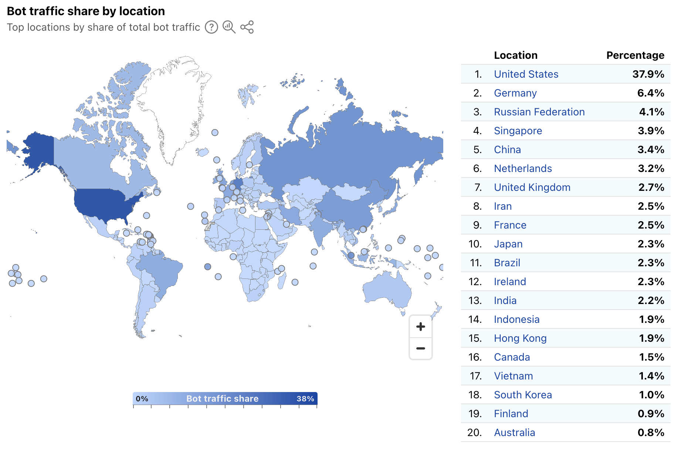This screenshot has height=449, width=678.
Task: Open the help question mark icon
Action: [211, 27]
